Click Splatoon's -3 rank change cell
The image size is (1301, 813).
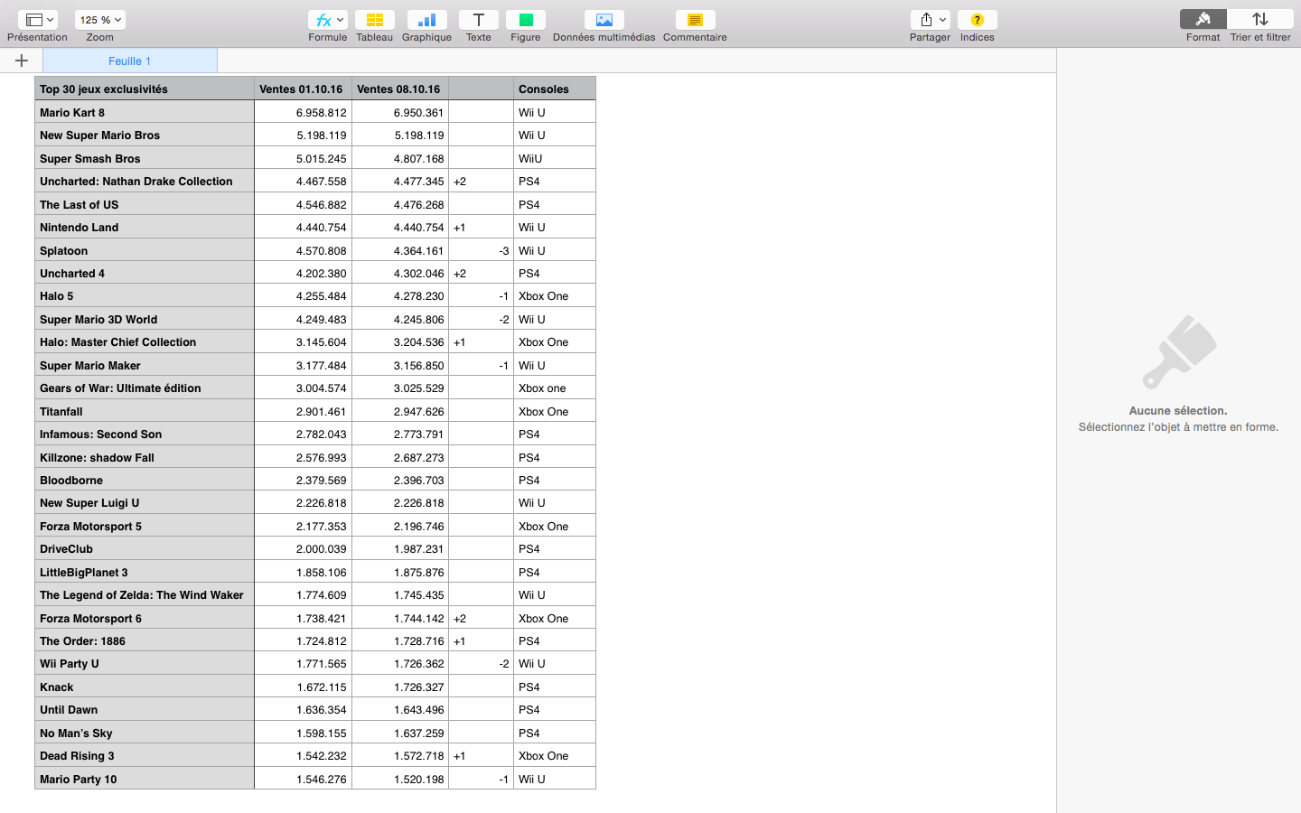coord(481,250)
